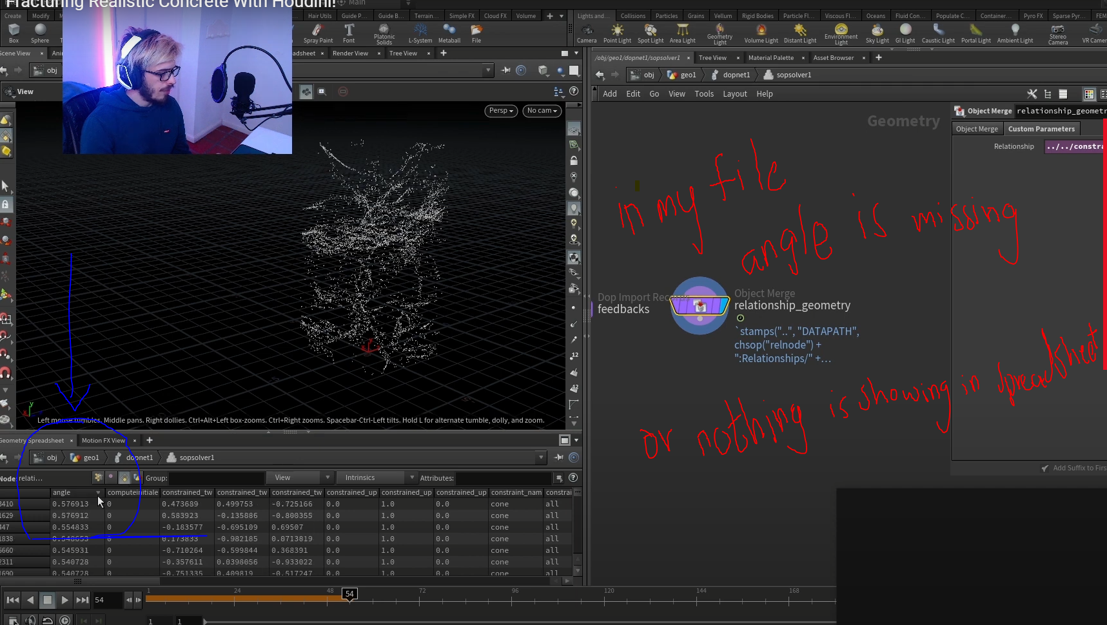Viewport: 1107px width, 625px height.
Task: Add a Portal Light
Action: pyautogui.click(x=976, y=34)
